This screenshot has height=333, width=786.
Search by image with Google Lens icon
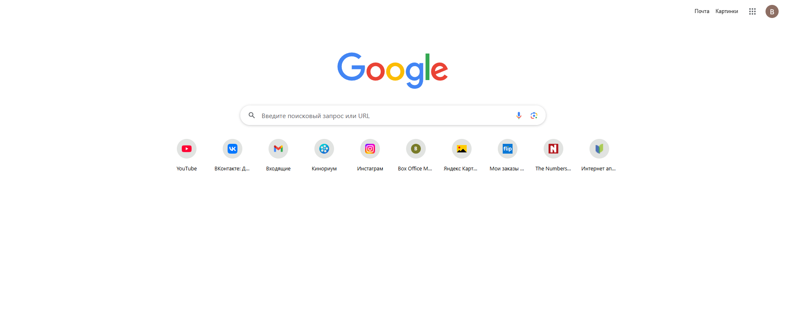pyautogui.click(x=534, y=116)
